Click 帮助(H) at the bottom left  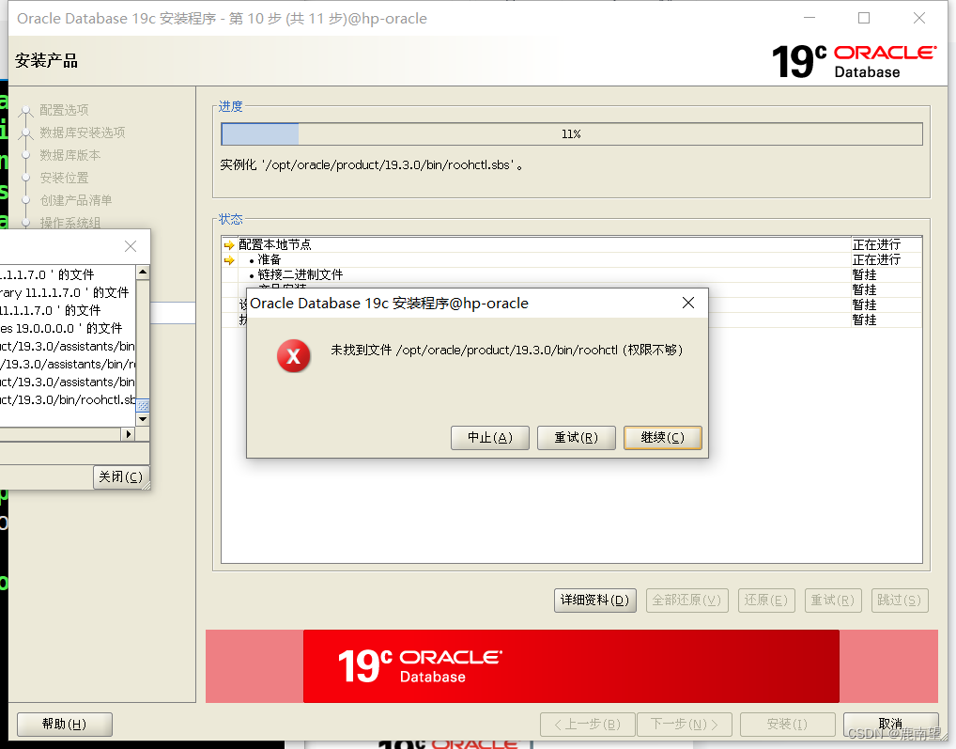[64, 724]
